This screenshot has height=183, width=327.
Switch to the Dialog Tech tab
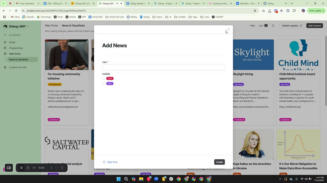coord(83,4)
